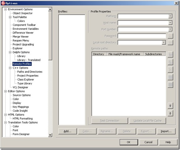Viewport: 180px width, 150px height.
Task: Select Object Inspector in the tree
Action: (x=23, y=13)
